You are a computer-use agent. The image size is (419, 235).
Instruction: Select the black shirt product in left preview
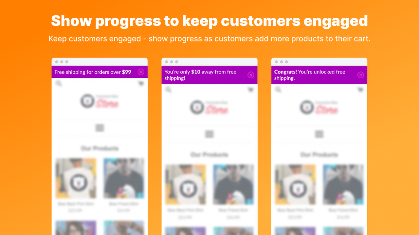pos(124,178)
